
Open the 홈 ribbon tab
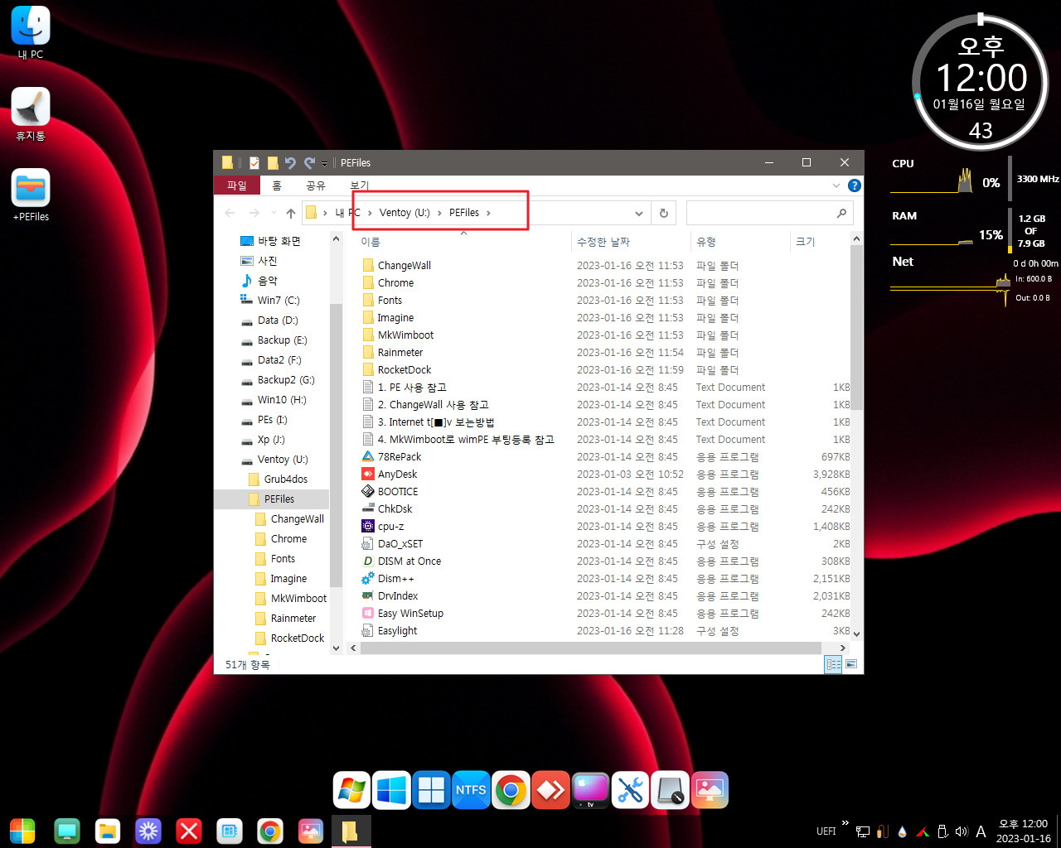(277, 185)
